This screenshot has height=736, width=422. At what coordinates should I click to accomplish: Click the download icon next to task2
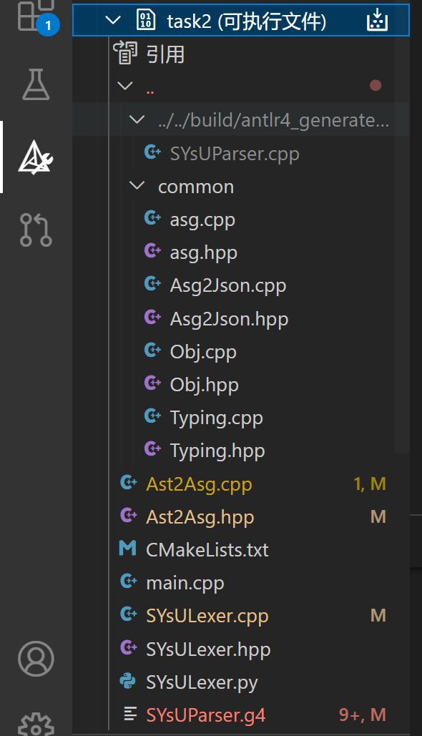point(378,21)
